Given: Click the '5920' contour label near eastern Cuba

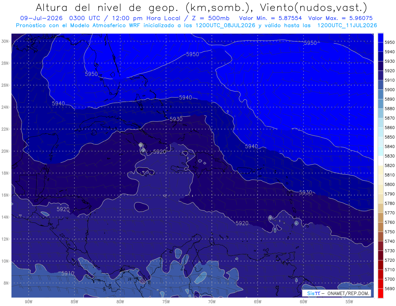Looking at the screenshot, I should [x=160, y=152].
